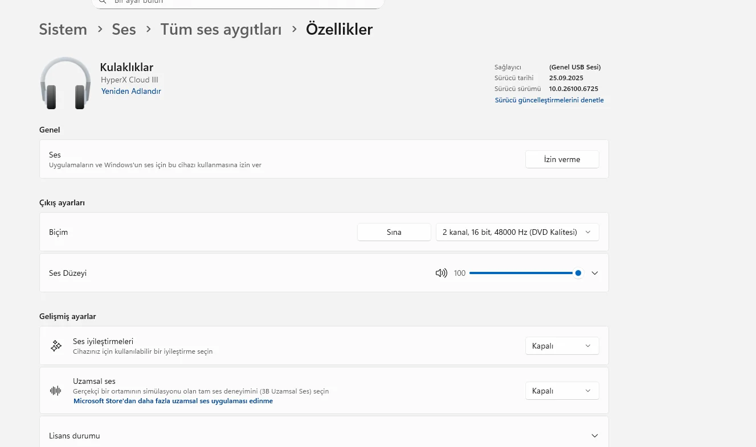This screenshot has width=756, height=447.
Task: Click the driver date 25.09.2025
Action: pos(566,78)
